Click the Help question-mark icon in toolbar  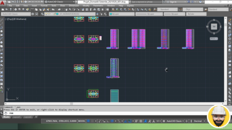[x=108, y=9]
